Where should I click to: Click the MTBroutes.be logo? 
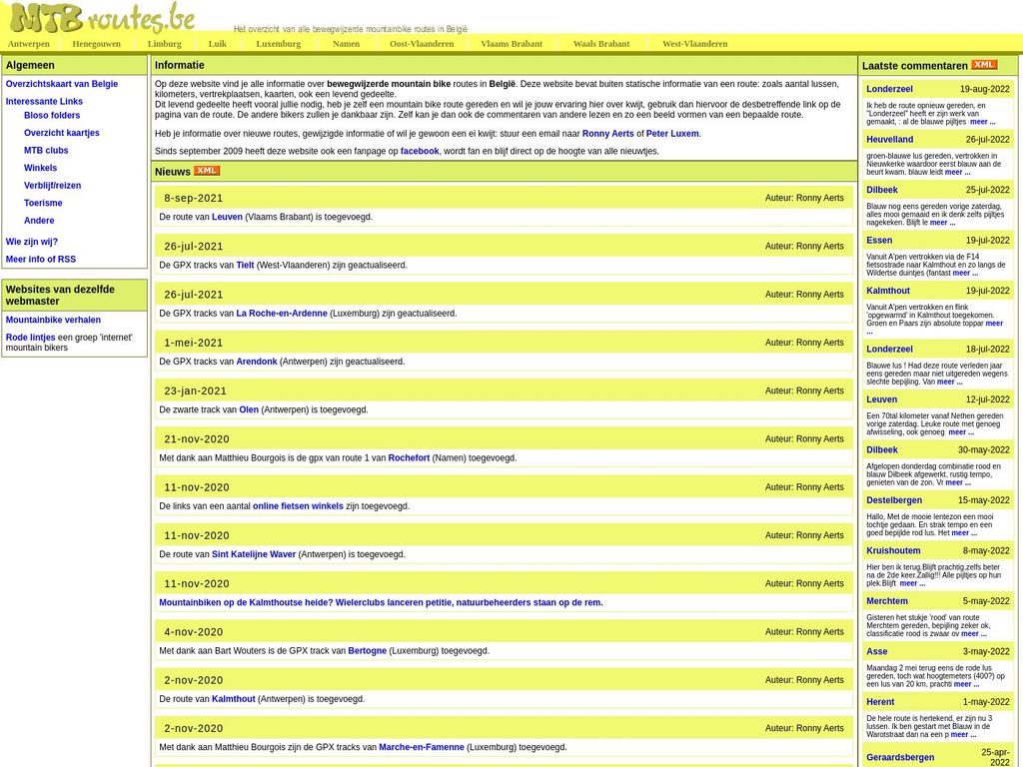click(103, 18)
